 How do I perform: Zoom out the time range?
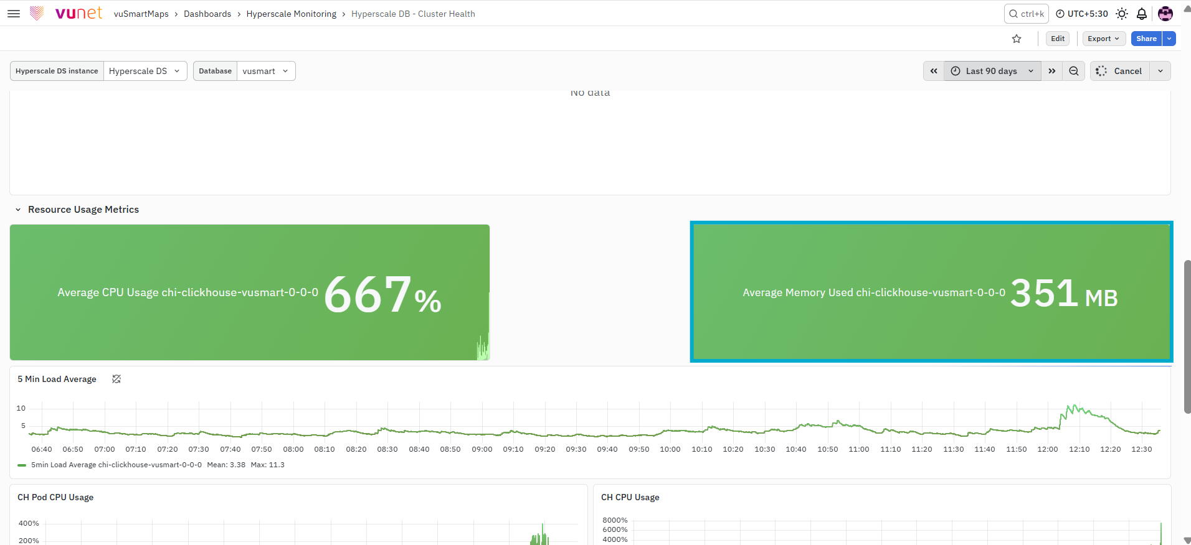(x=1074, y=71)
